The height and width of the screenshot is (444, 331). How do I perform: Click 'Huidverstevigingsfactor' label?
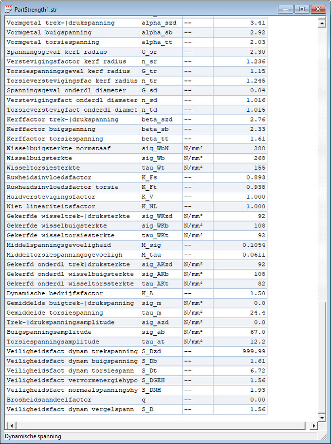coord(51,197)
